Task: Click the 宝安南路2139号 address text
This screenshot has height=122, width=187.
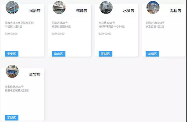Action: (x=14, y=87)
